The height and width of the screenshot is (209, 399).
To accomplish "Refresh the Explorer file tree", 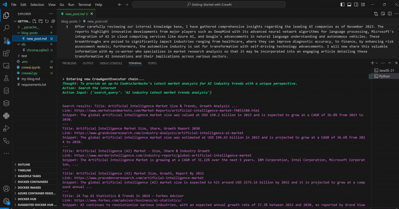I will pyautogui.click(x=47, y=21).
